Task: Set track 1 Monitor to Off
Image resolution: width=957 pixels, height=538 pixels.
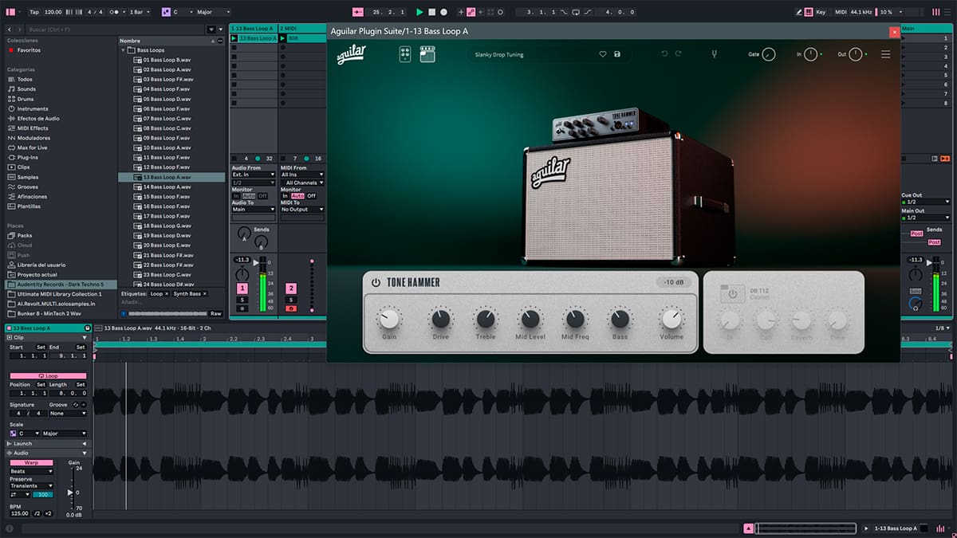Action: tap(262, 196)
